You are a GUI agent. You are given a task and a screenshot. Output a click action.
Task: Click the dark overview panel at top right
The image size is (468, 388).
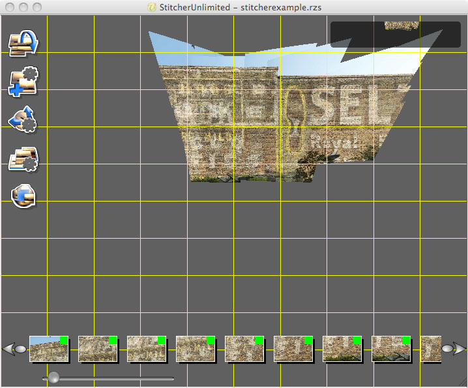pos(396,35)
